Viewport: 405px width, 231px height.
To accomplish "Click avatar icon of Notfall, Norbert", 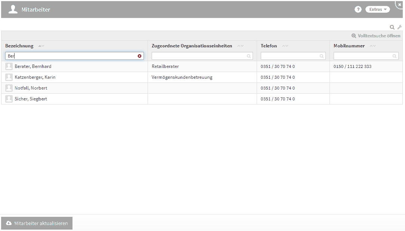I will click(x=9, y=88).
